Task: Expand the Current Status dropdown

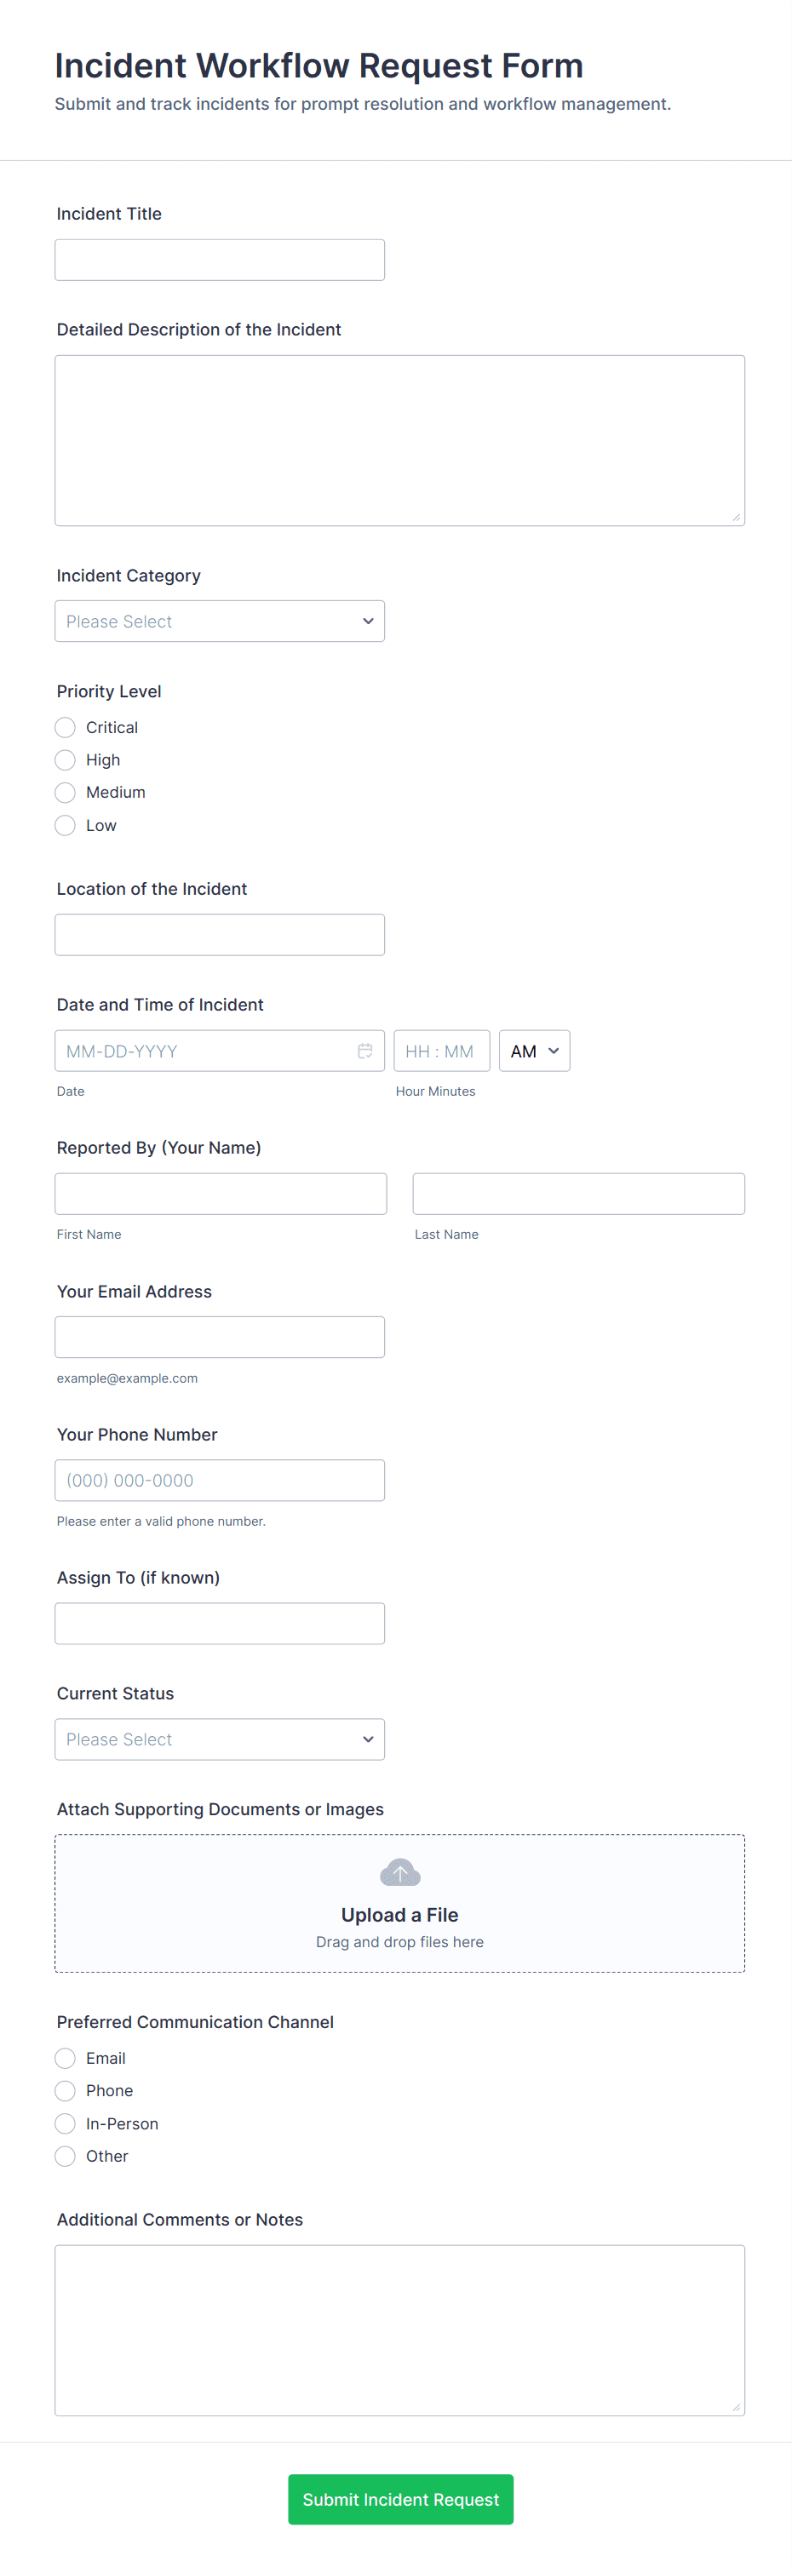Action: click(219, 1739)
